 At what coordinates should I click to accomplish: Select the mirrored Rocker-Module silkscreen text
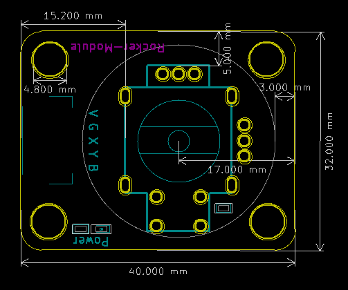click(118, 48)
